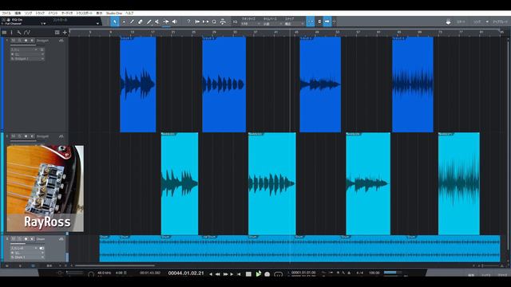Click the stop button in the transport
The image size is (511, 287).
coord(248,274)
